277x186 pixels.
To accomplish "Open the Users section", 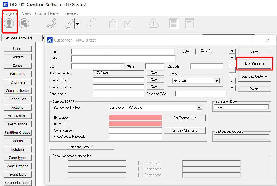I will (x=18, y=49).
